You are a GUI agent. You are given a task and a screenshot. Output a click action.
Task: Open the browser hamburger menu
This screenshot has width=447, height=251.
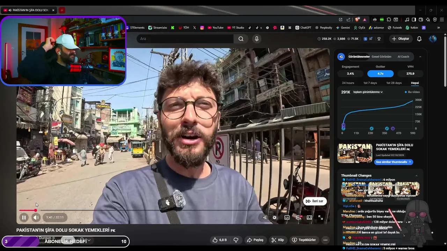click(441, 20)
